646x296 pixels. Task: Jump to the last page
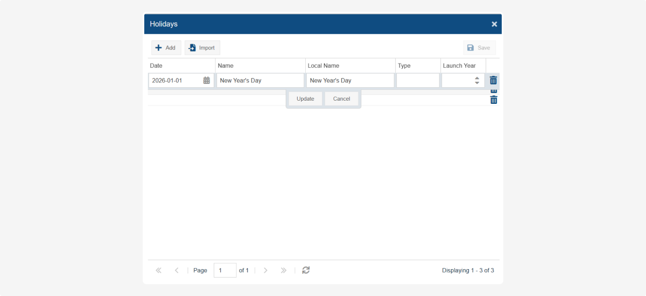284,271
